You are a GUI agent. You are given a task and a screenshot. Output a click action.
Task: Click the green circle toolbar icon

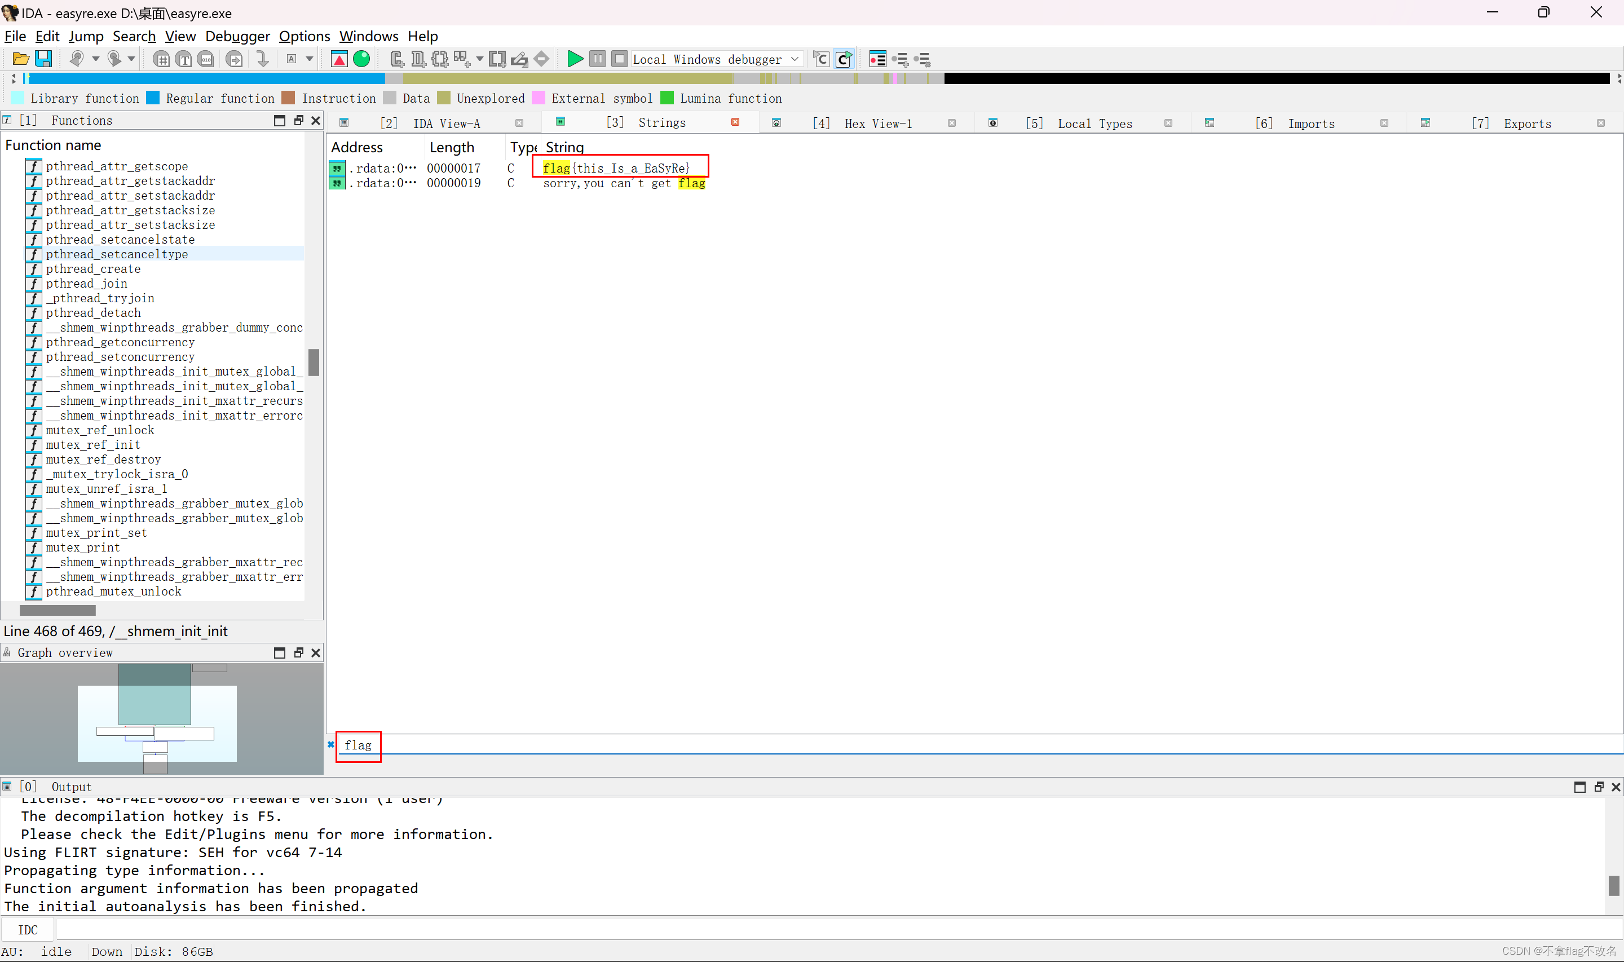point(361,59)
